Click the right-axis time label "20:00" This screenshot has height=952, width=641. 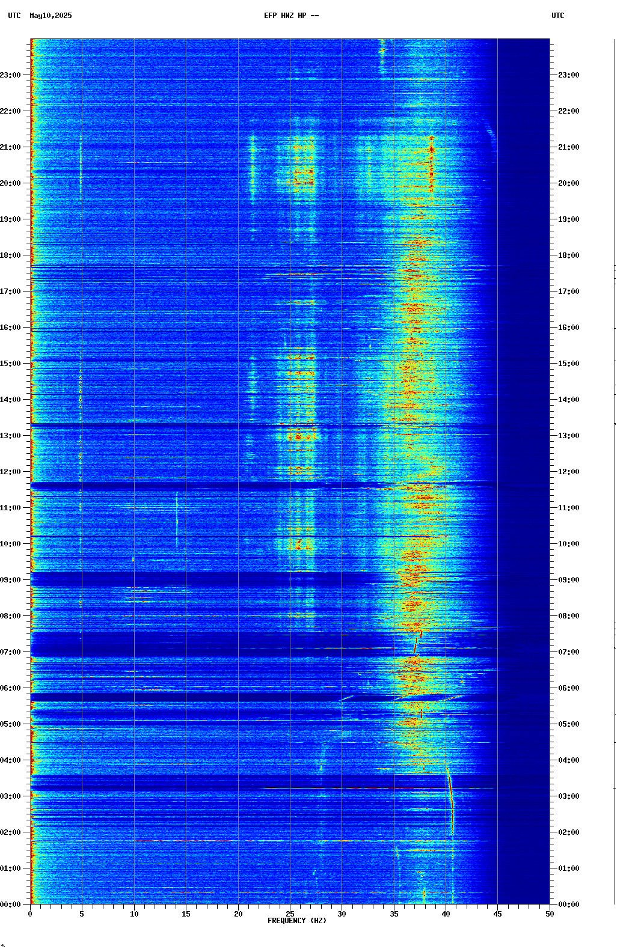click(569, 183)
